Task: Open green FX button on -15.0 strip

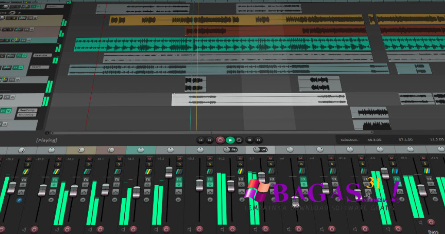Action: [x=55, y=180]
